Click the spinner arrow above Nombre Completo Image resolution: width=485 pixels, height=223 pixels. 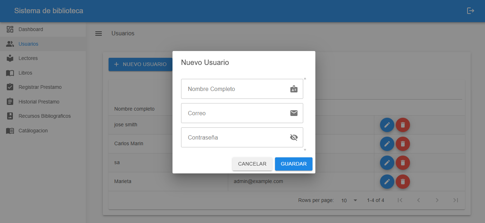click(305, 78)
